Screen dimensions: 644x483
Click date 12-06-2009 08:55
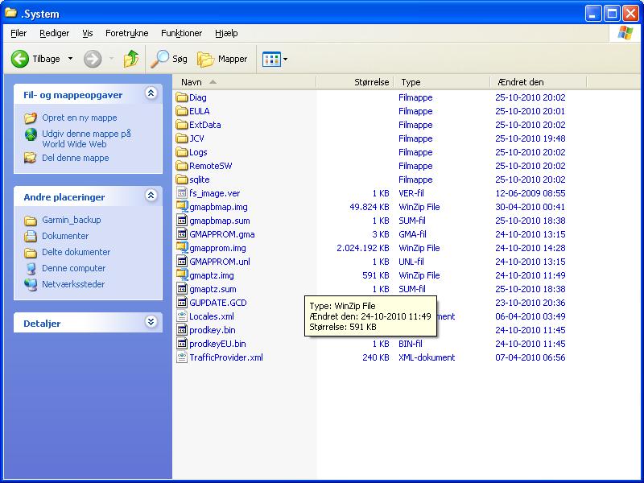pyautogui.click(x=530, y=193)
